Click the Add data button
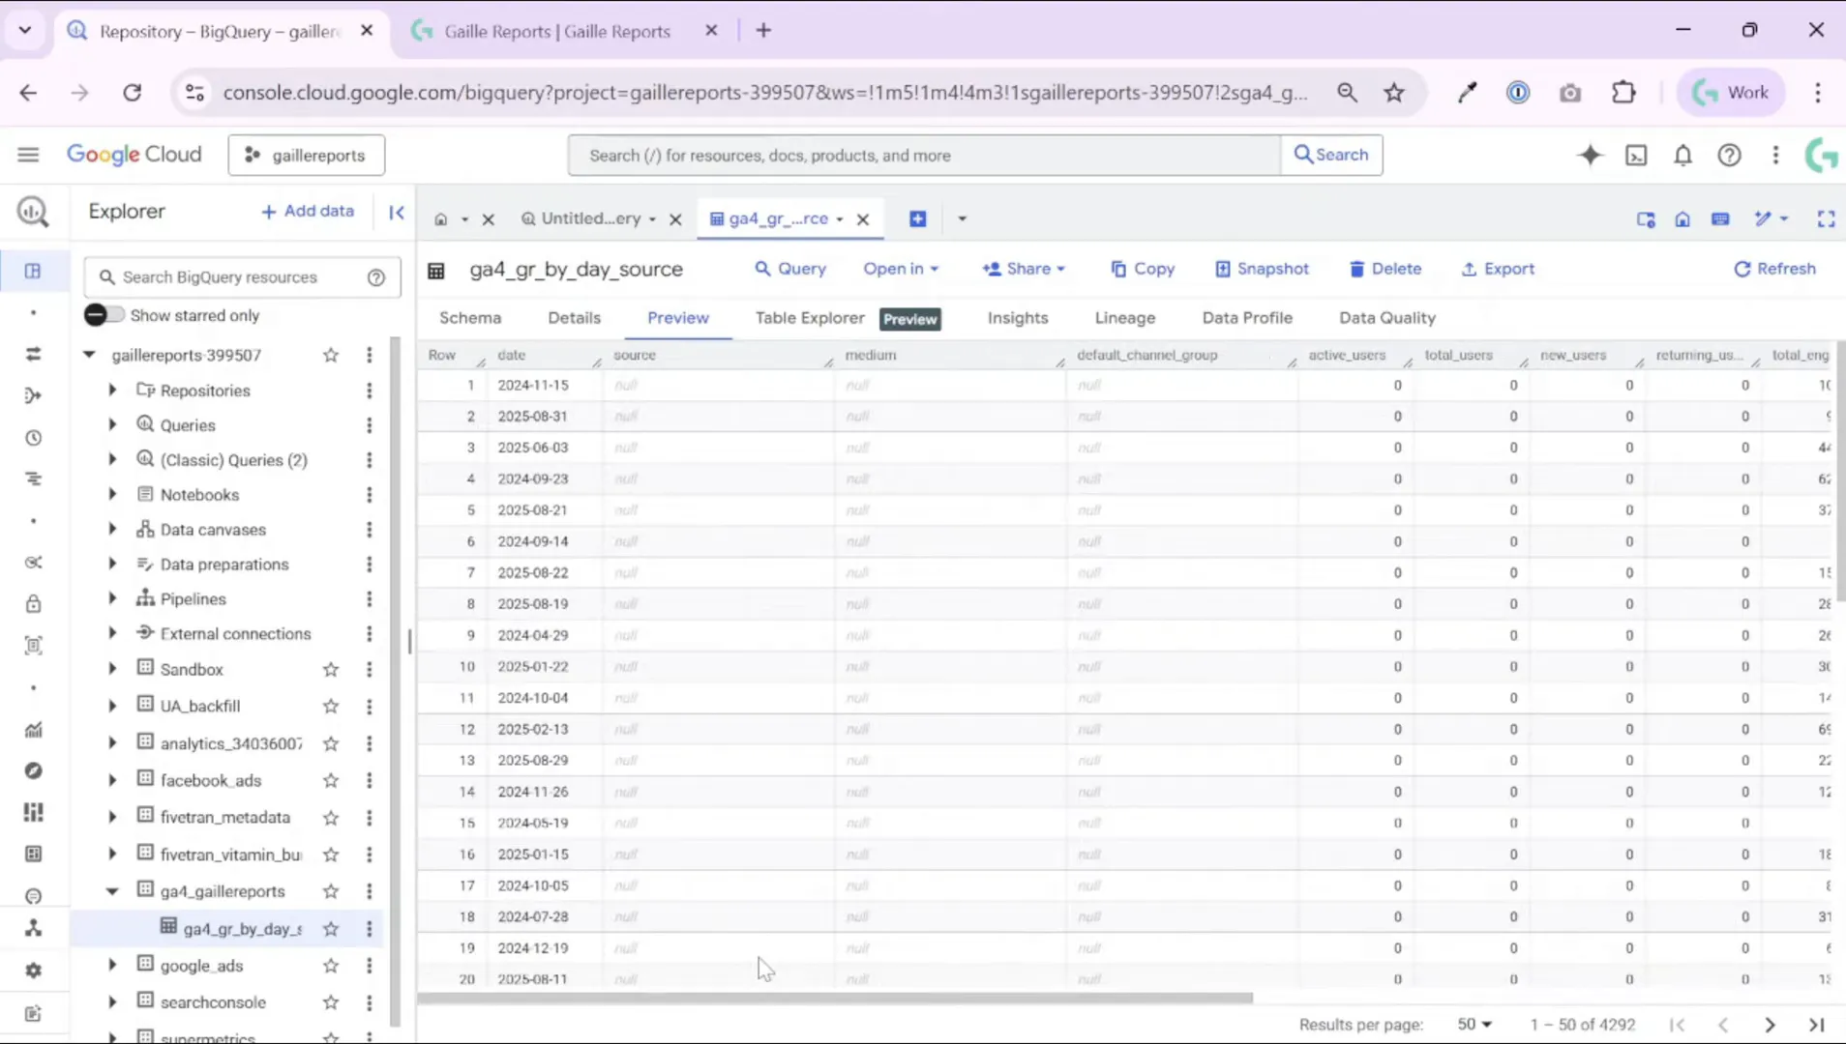Viewport: 1846px width, 1044px height. (307, 211)
